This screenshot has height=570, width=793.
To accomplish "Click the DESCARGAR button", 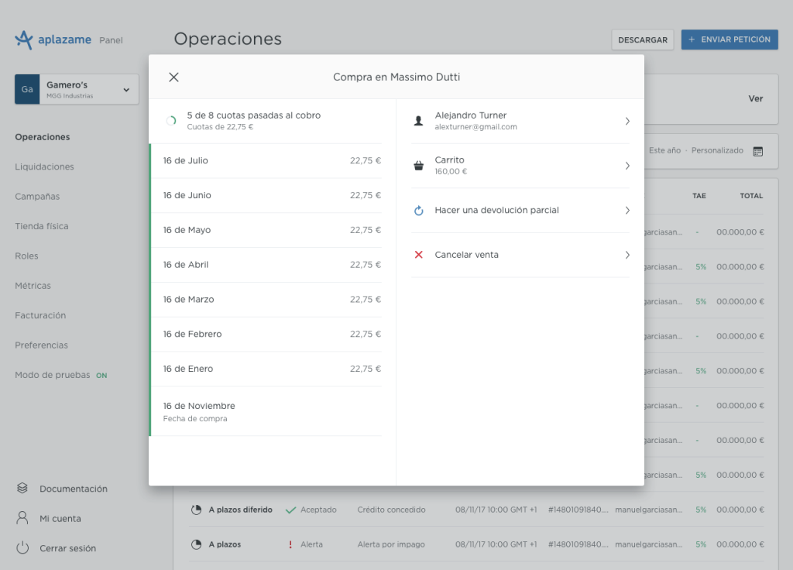I will pos(642,39).
